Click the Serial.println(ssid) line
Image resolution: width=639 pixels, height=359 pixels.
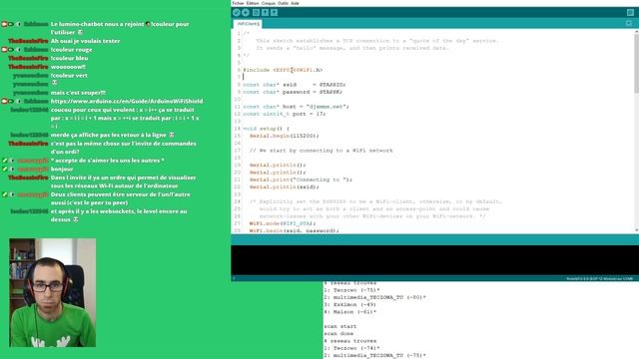[x=284, y=186]
